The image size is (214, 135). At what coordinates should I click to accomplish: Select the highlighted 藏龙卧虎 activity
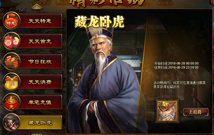click(x=40, y=123)
